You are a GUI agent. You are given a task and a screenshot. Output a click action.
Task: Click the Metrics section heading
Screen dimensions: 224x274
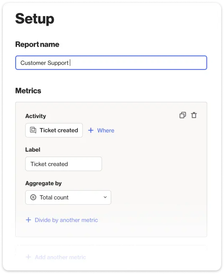pyautogui.click(x=28, y=91)
